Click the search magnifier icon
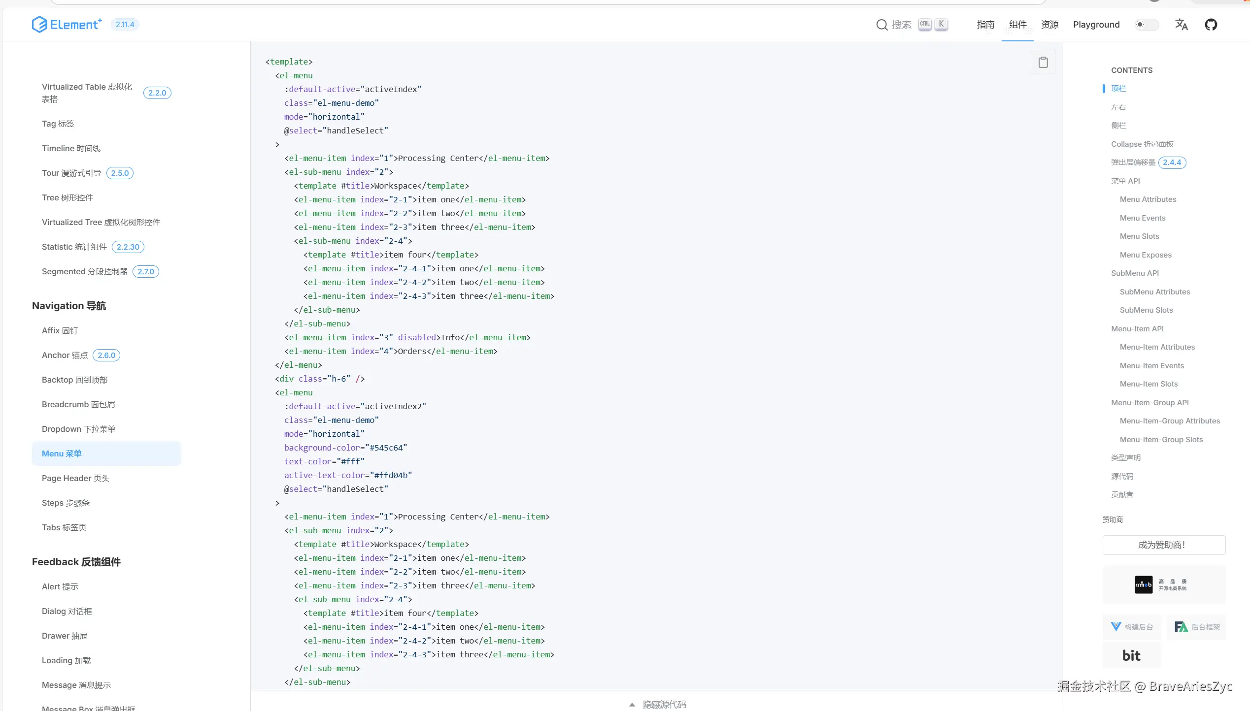This screenshot has width=1250, height=711. [x=881, y=25]
